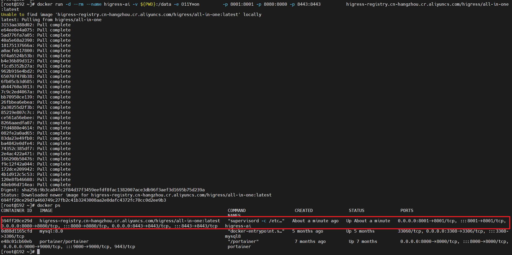Click layer line 2a30255d2f3b Pull complete
The width and height of the screenshot is (512, 255).
click(36, 107)
